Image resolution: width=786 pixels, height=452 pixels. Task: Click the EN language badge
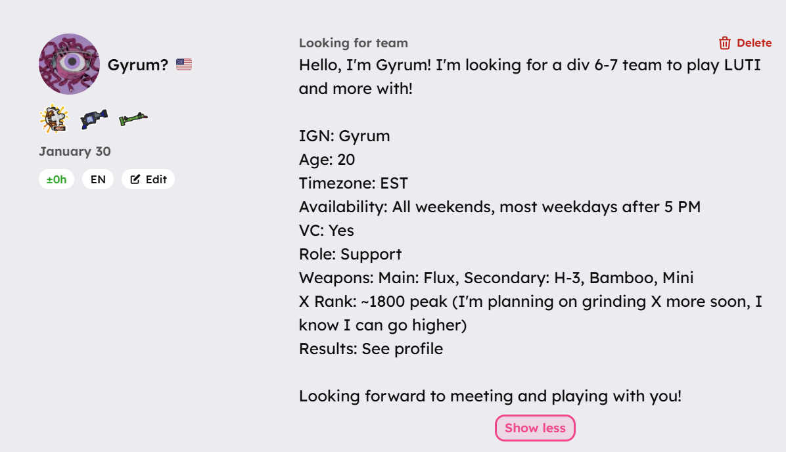point(98,179)
